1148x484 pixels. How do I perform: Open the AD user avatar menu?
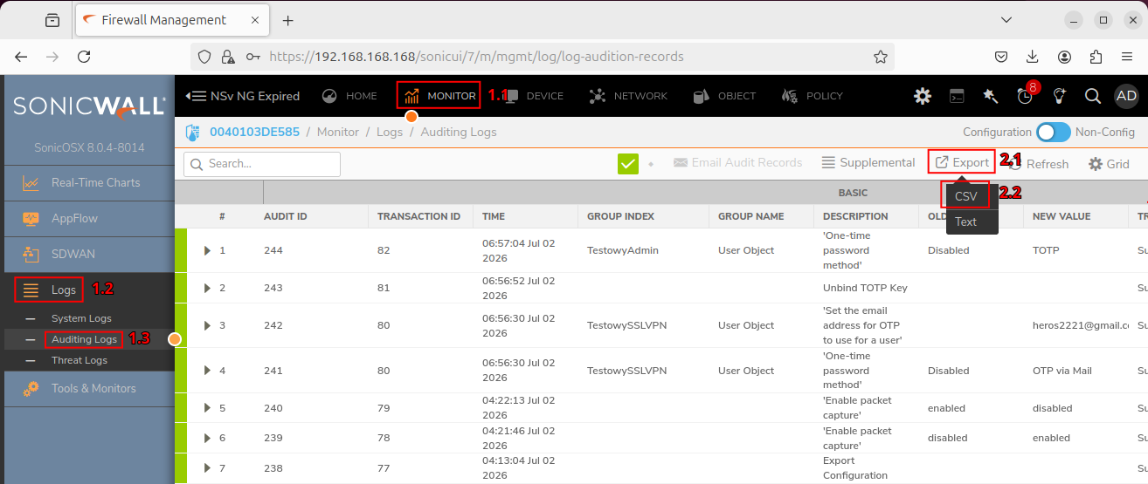(1126, 96)
